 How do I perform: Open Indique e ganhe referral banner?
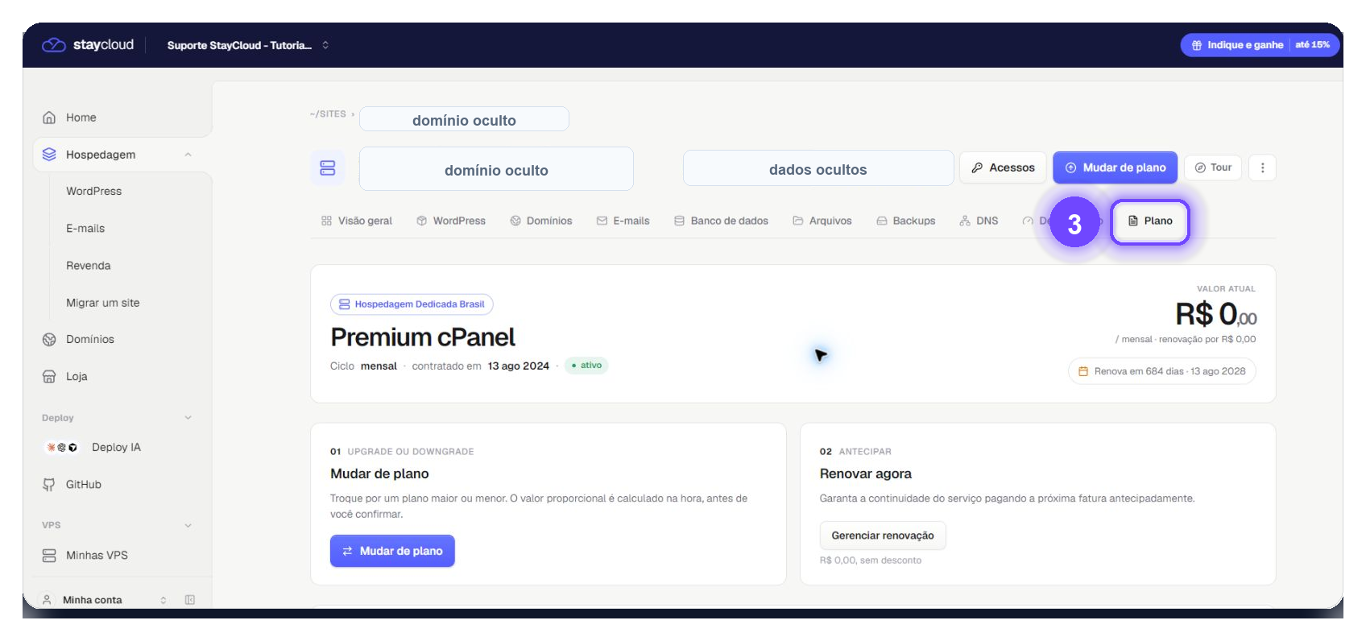(1260, 45)
